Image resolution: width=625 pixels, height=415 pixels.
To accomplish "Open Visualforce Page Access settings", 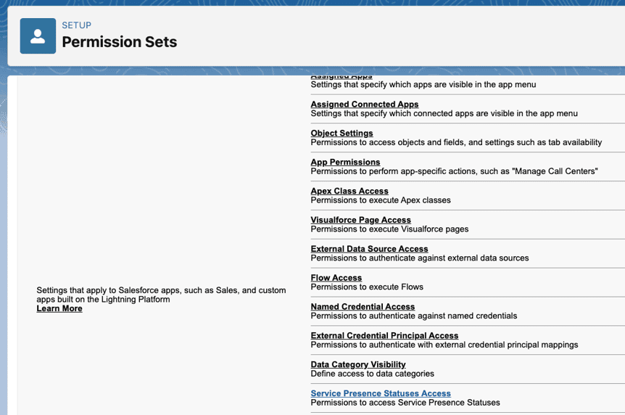I will 360,220.
